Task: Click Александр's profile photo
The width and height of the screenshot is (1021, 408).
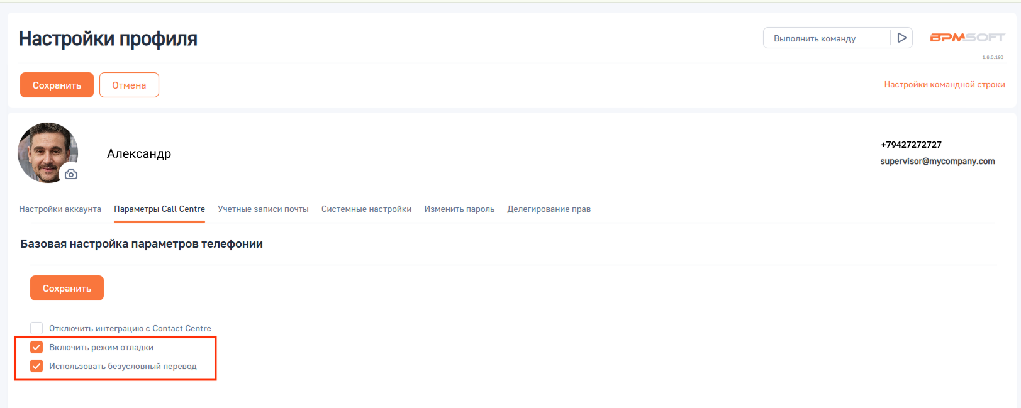Action: click(44, 150)
